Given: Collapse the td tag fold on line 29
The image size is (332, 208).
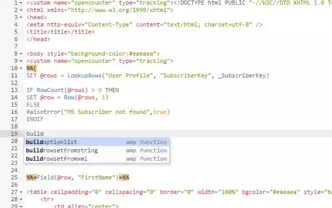Looking at the screenshot, I should [x=21, y=206].
